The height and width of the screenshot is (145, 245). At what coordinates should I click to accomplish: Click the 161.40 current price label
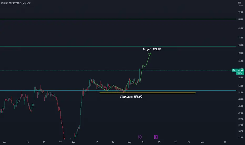click(240, 70)
